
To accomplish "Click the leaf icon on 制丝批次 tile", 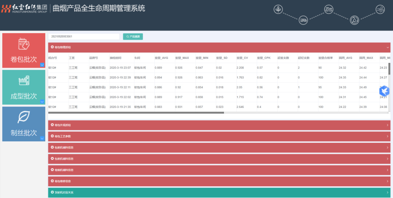I will [24, 117].
